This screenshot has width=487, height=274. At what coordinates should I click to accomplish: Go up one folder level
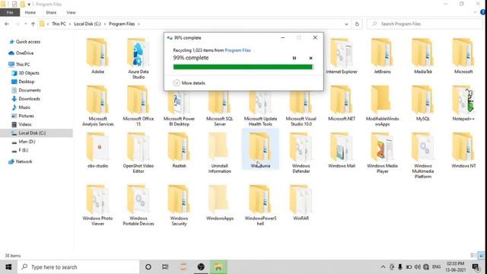[33, 24]
